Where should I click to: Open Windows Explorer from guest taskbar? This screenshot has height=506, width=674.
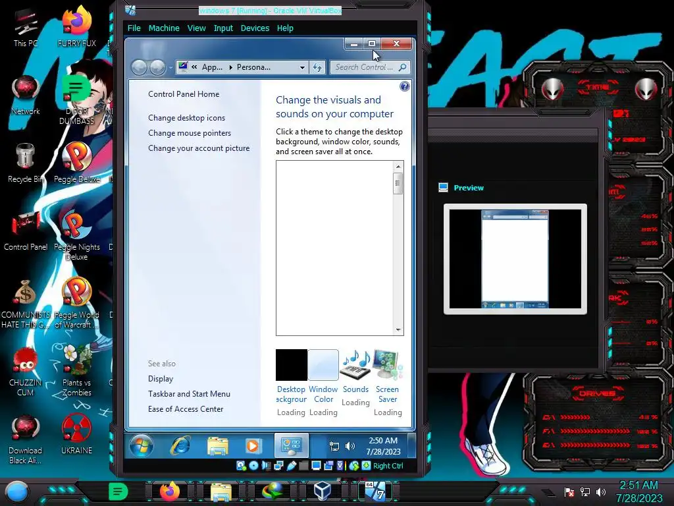click(217, 446)
